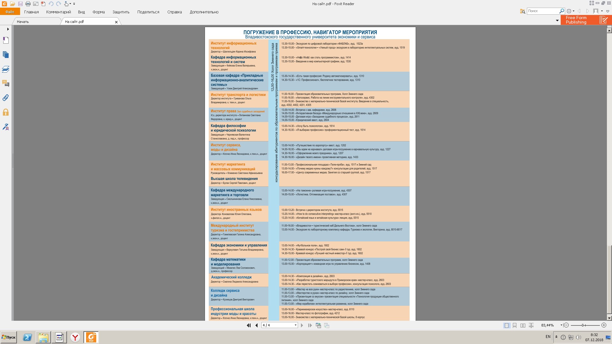This screenshot has height=344, width=612.
Task: Click the zoom in plus button
Action: (x=604, y=325)
